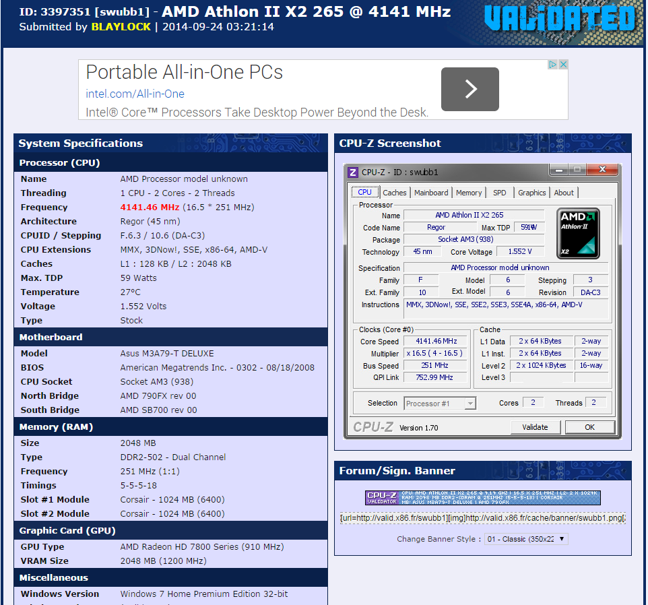Click the CPU-Z maximize button

pyautogui.click(x=577, y=170)
